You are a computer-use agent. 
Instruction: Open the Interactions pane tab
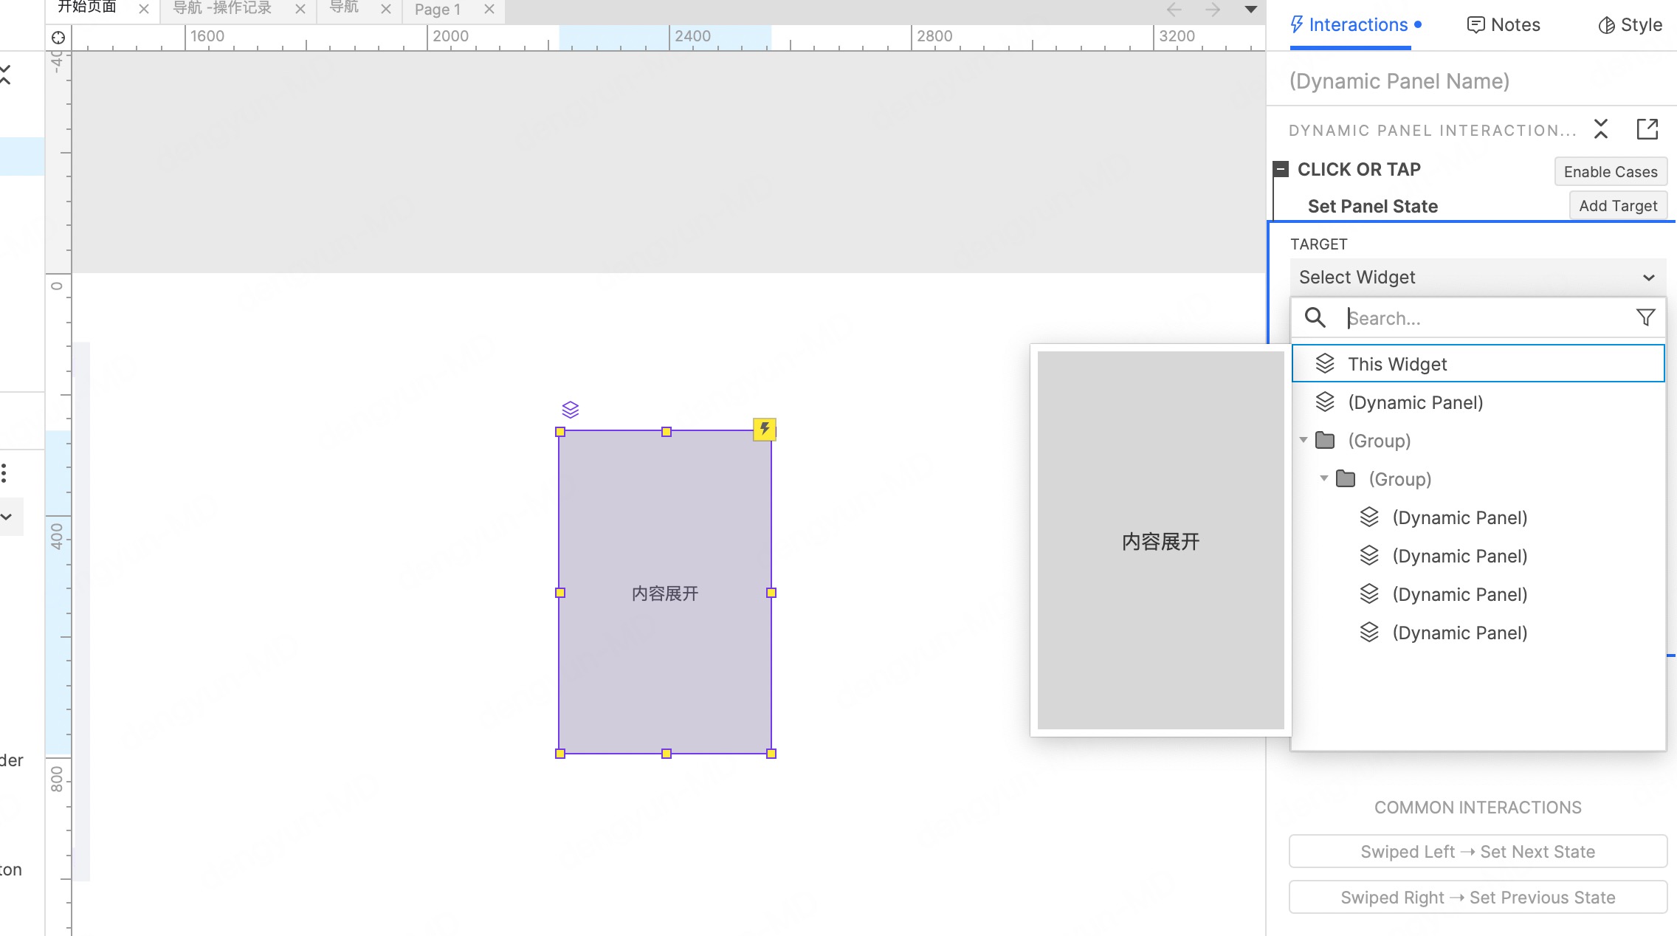(1355, 25)
